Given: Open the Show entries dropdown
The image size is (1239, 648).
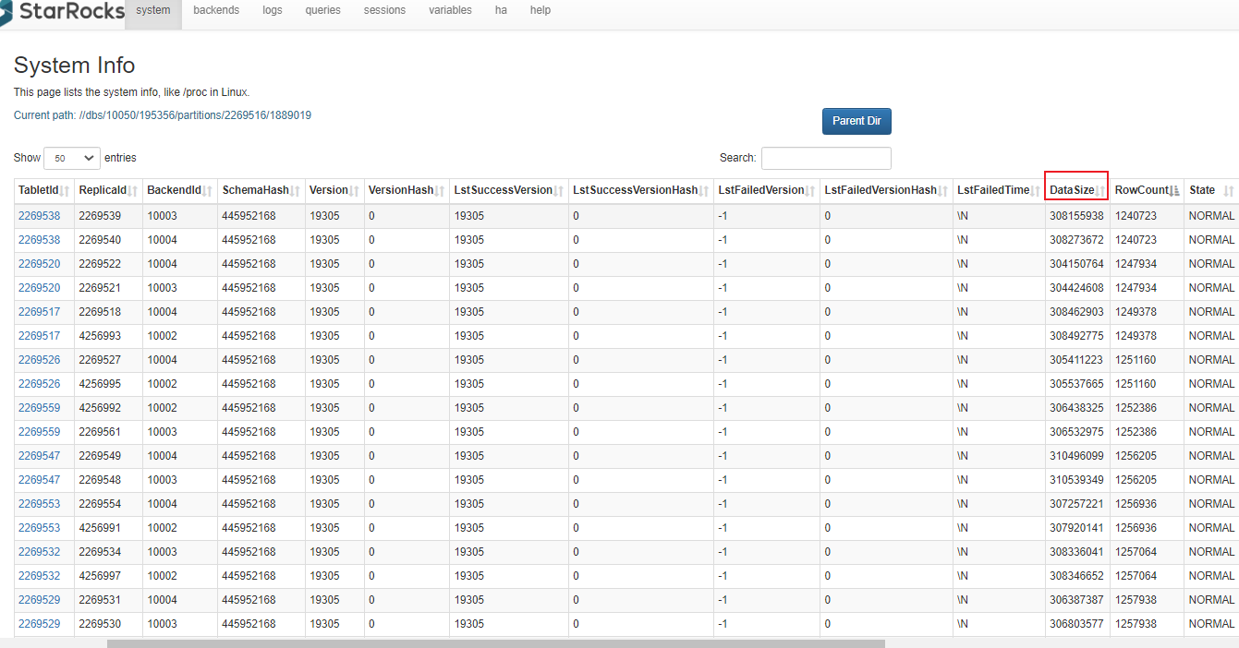Looking at the screenshot, I should pyautogui.click(x=72, y=158).
